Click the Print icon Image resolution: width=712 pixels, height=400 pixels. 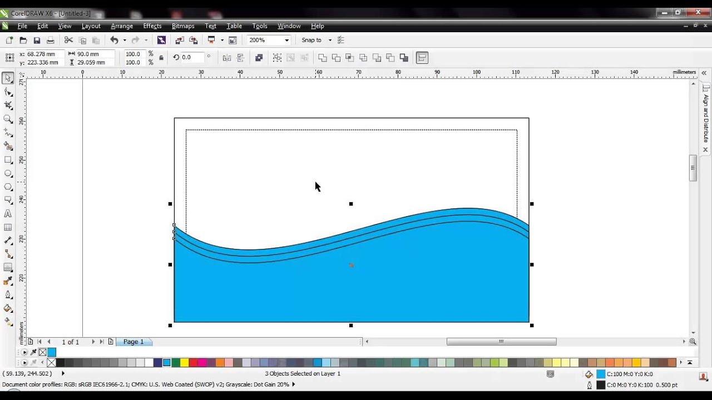pyautogui.click(x=51, y=40)
